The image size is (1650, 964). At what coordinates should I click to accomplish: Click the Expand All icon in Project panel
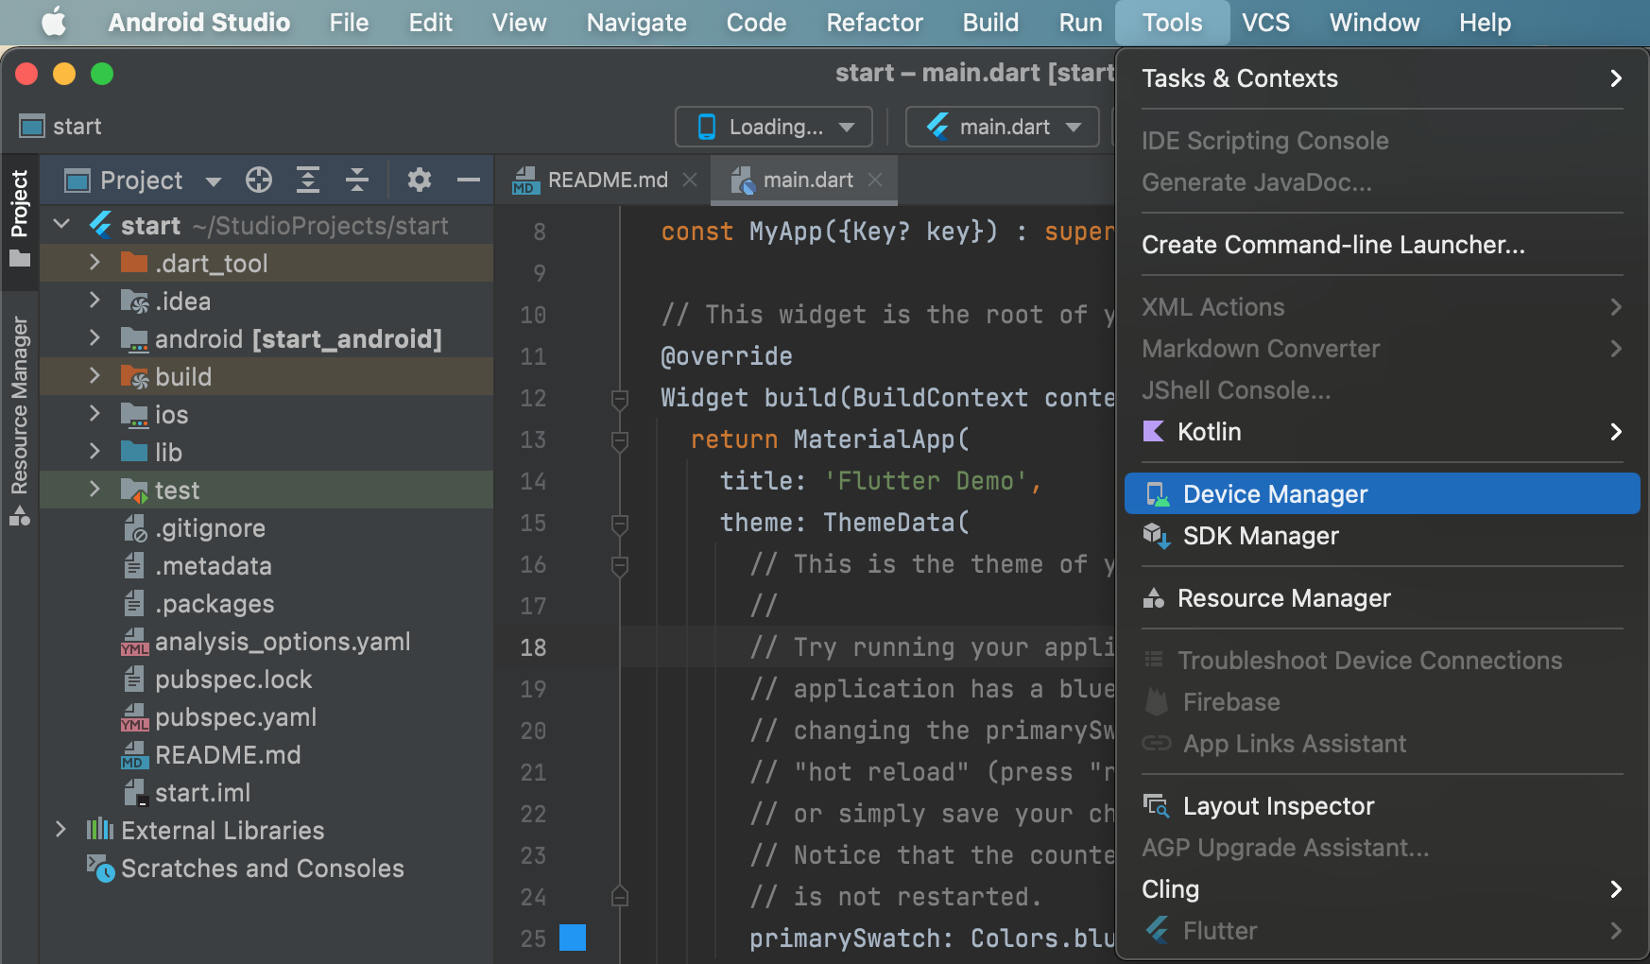point(308,180)
